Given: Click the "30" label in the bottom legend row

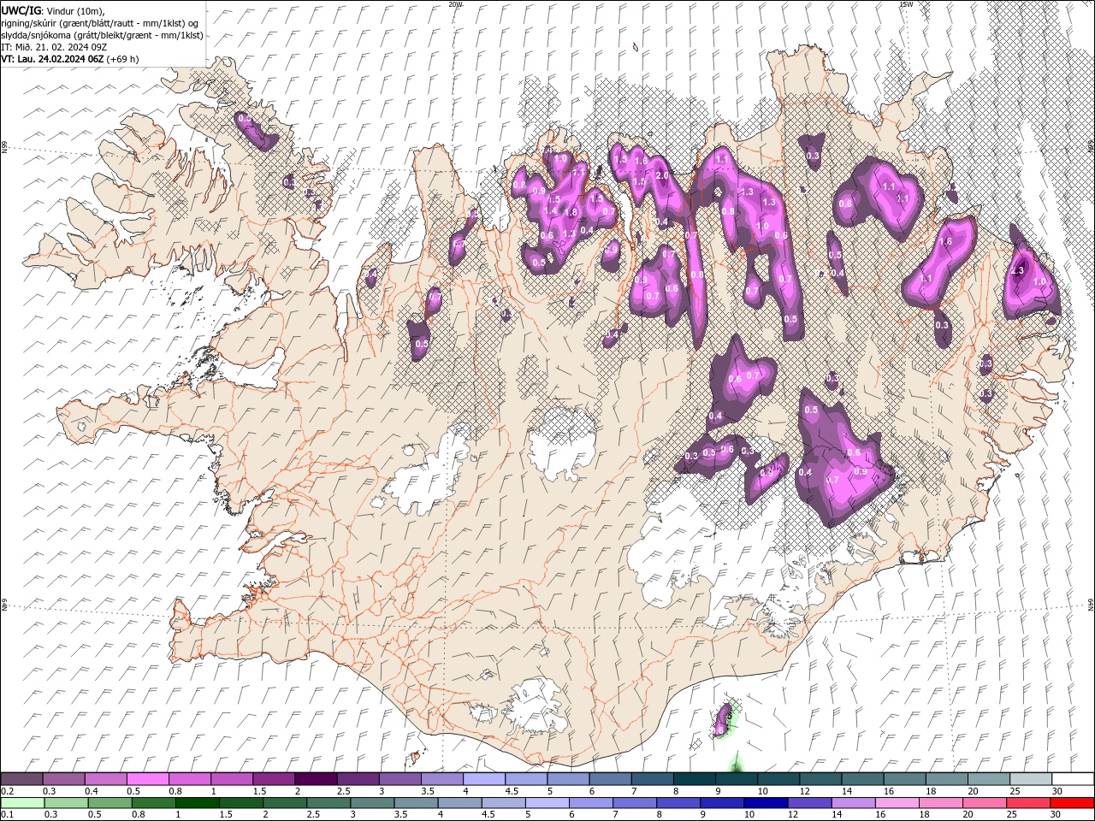Looking at the screenshot, I should point(1055,814).
